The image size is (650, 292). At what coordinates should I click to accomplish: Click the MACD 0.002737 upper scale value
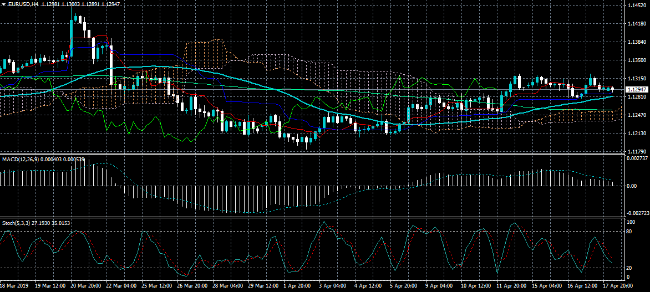tap(636, 158)
